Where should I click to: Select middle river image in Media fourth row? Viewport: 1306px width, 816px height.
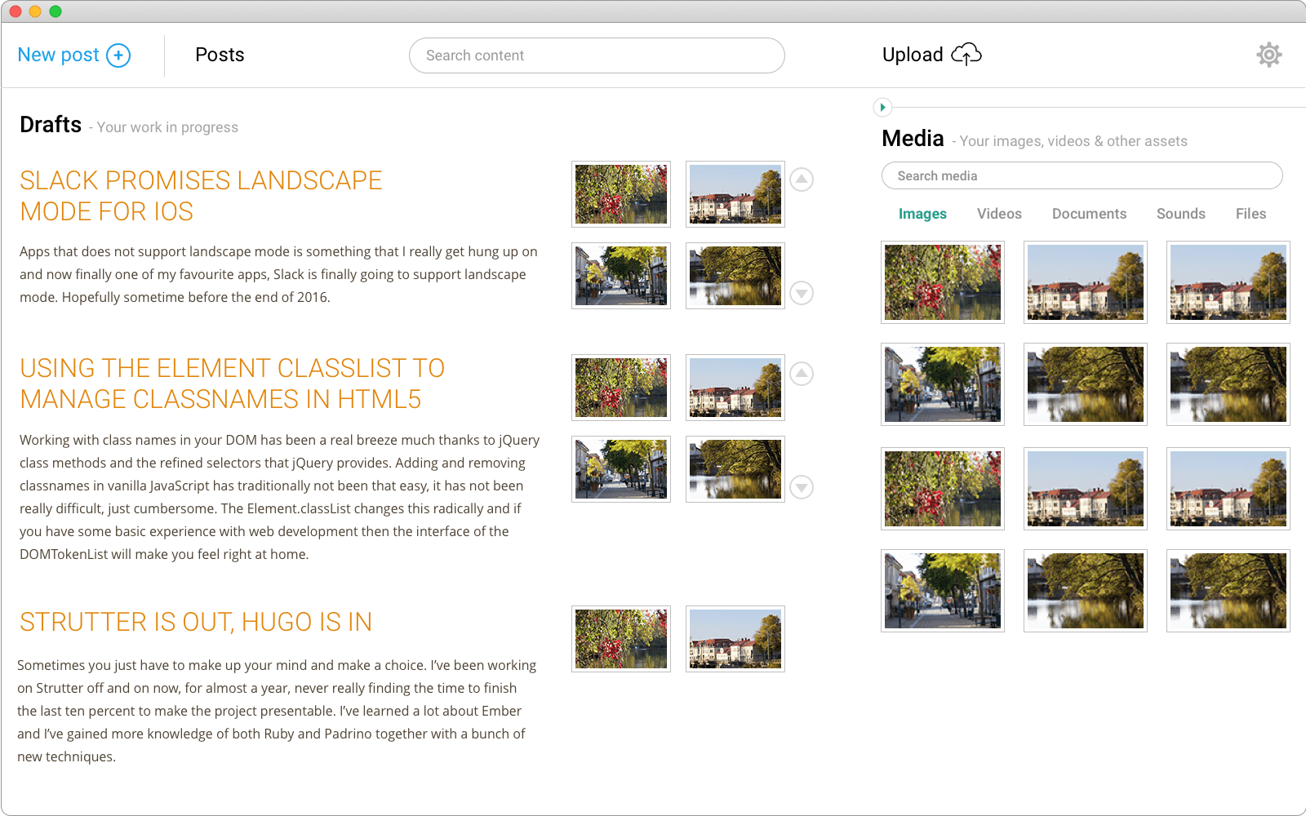tap(1086, 591)
